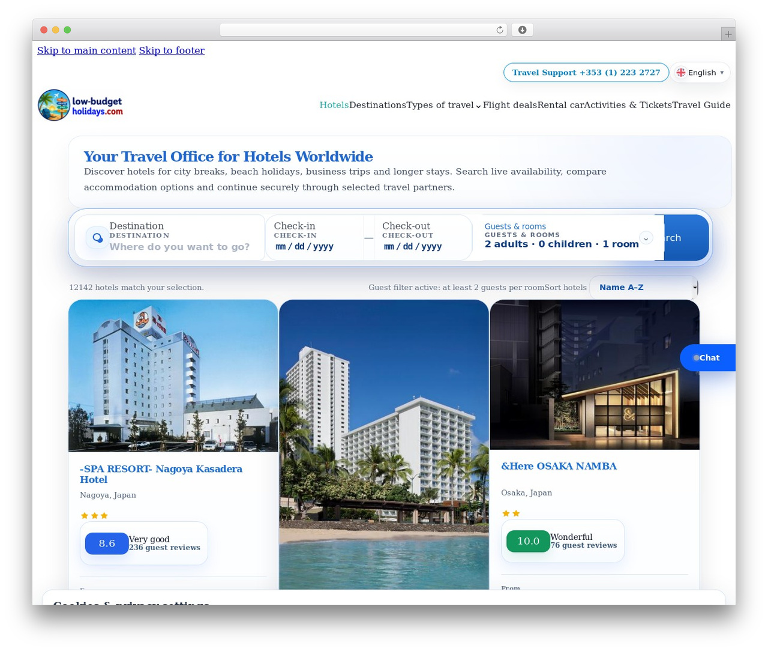The image size is (768, 651).
Task: Open the beachfront high-rise hotel photo
Action: [384, 444]
